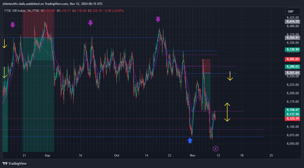The width and height of the screenshot is (304, 168).
Task: Click the 21 date label on time axis
Action: click(x=24, y=155)
